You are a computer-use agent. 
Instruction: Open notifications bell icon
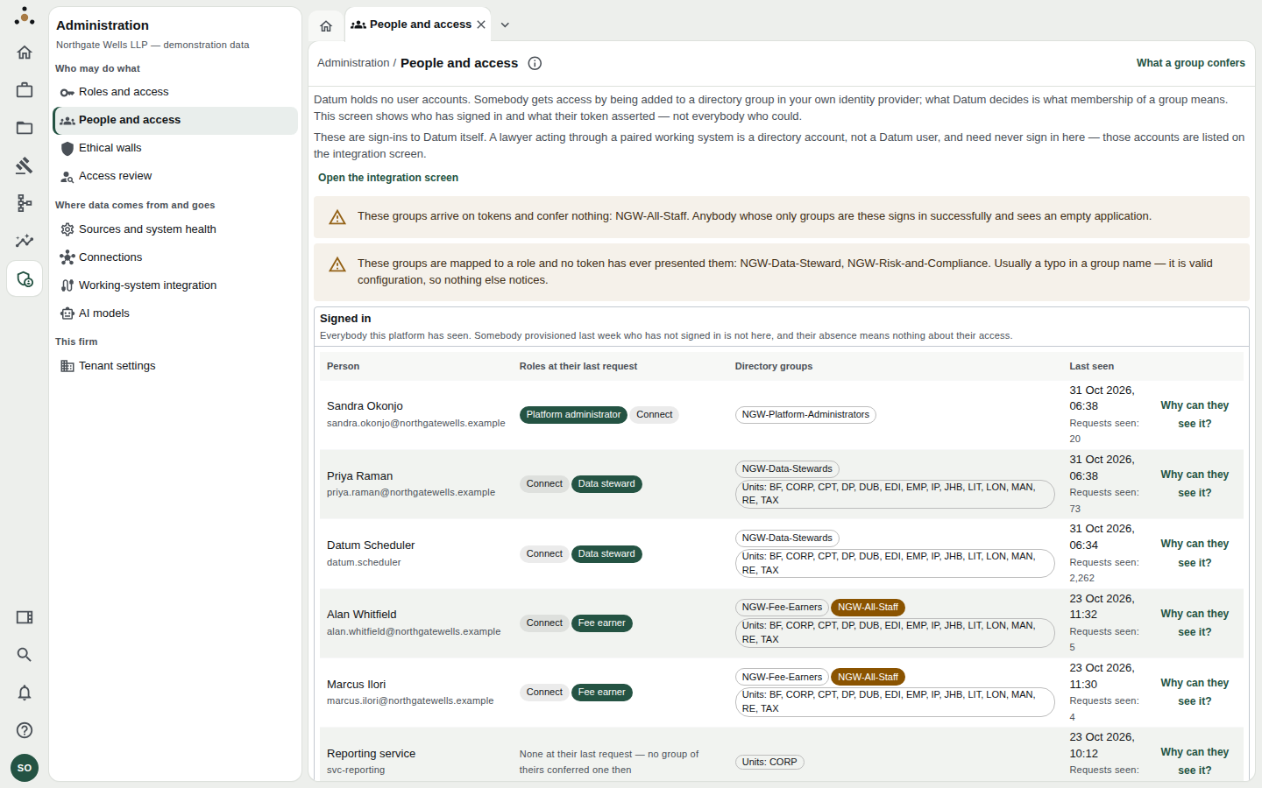(25, 693)
